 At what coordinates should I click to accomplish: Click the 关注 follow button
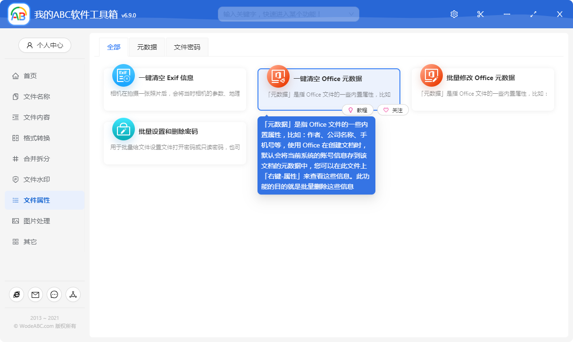click(x=393, y=110)
